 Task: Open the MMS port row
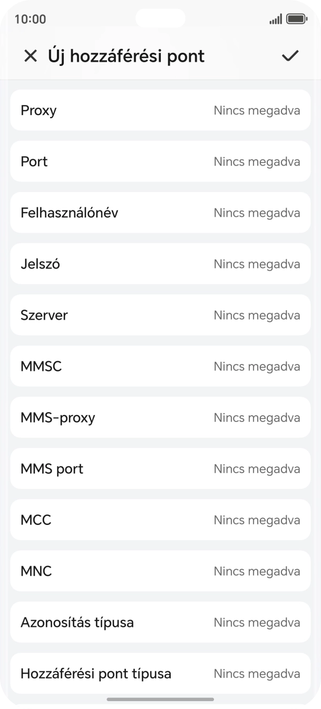click(x=160, y=468)
